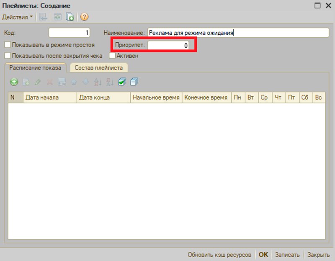Click the 'Дата начала' column header

coord(50,98)
